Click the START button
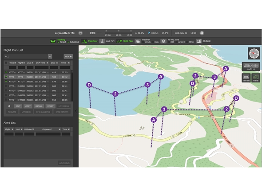 (50, 106)
